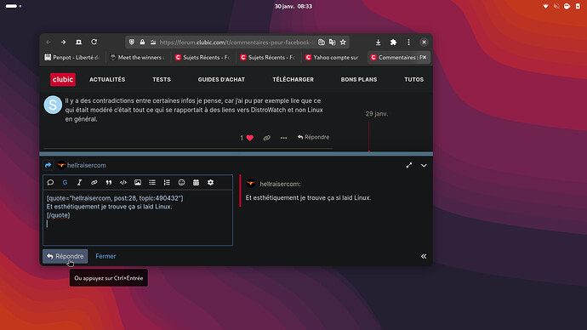The height and width of the screenshot is (330, 587).
Task: Close the Commentaires tab
Action: 425,57
